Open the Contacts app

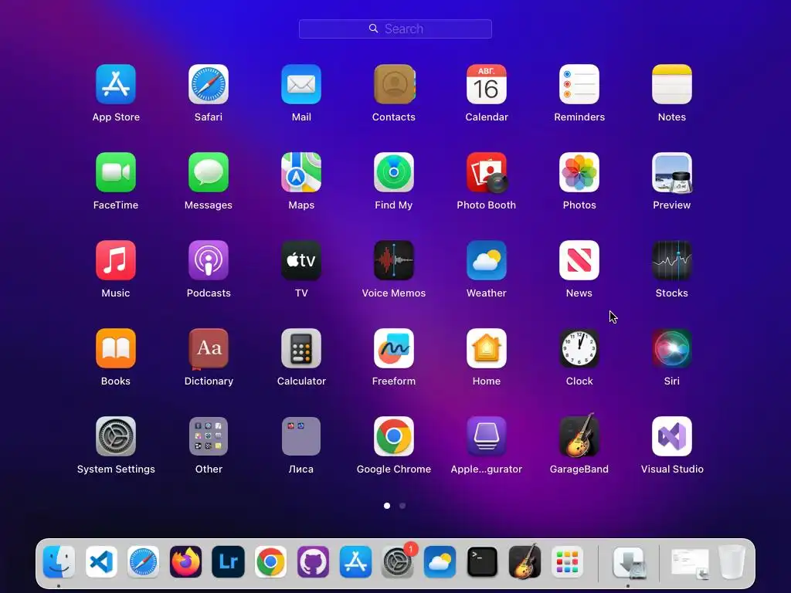(394, 84)
